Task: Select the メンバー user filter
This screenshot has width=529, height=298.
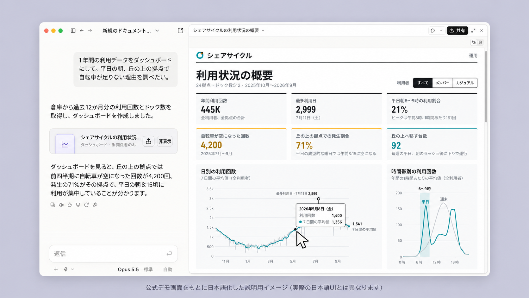Action: (x=442, y=83)
